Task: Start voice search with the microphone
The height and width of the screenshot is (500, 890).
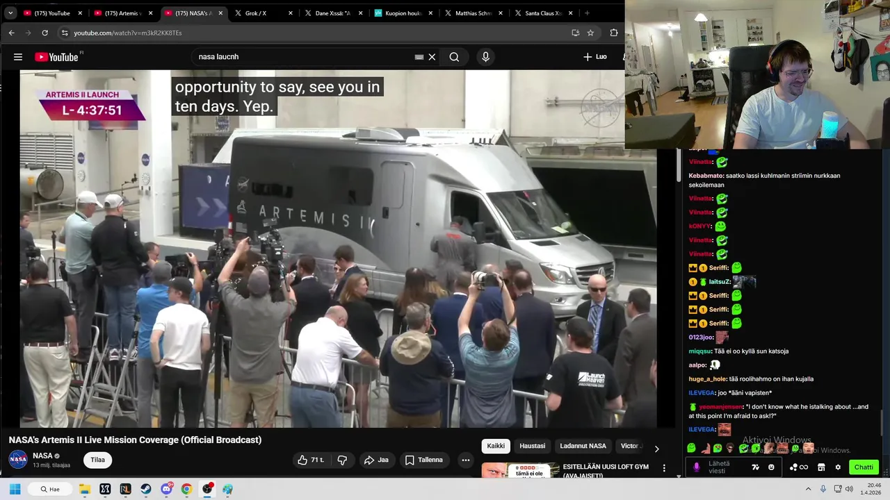Action: click(485, 57)
